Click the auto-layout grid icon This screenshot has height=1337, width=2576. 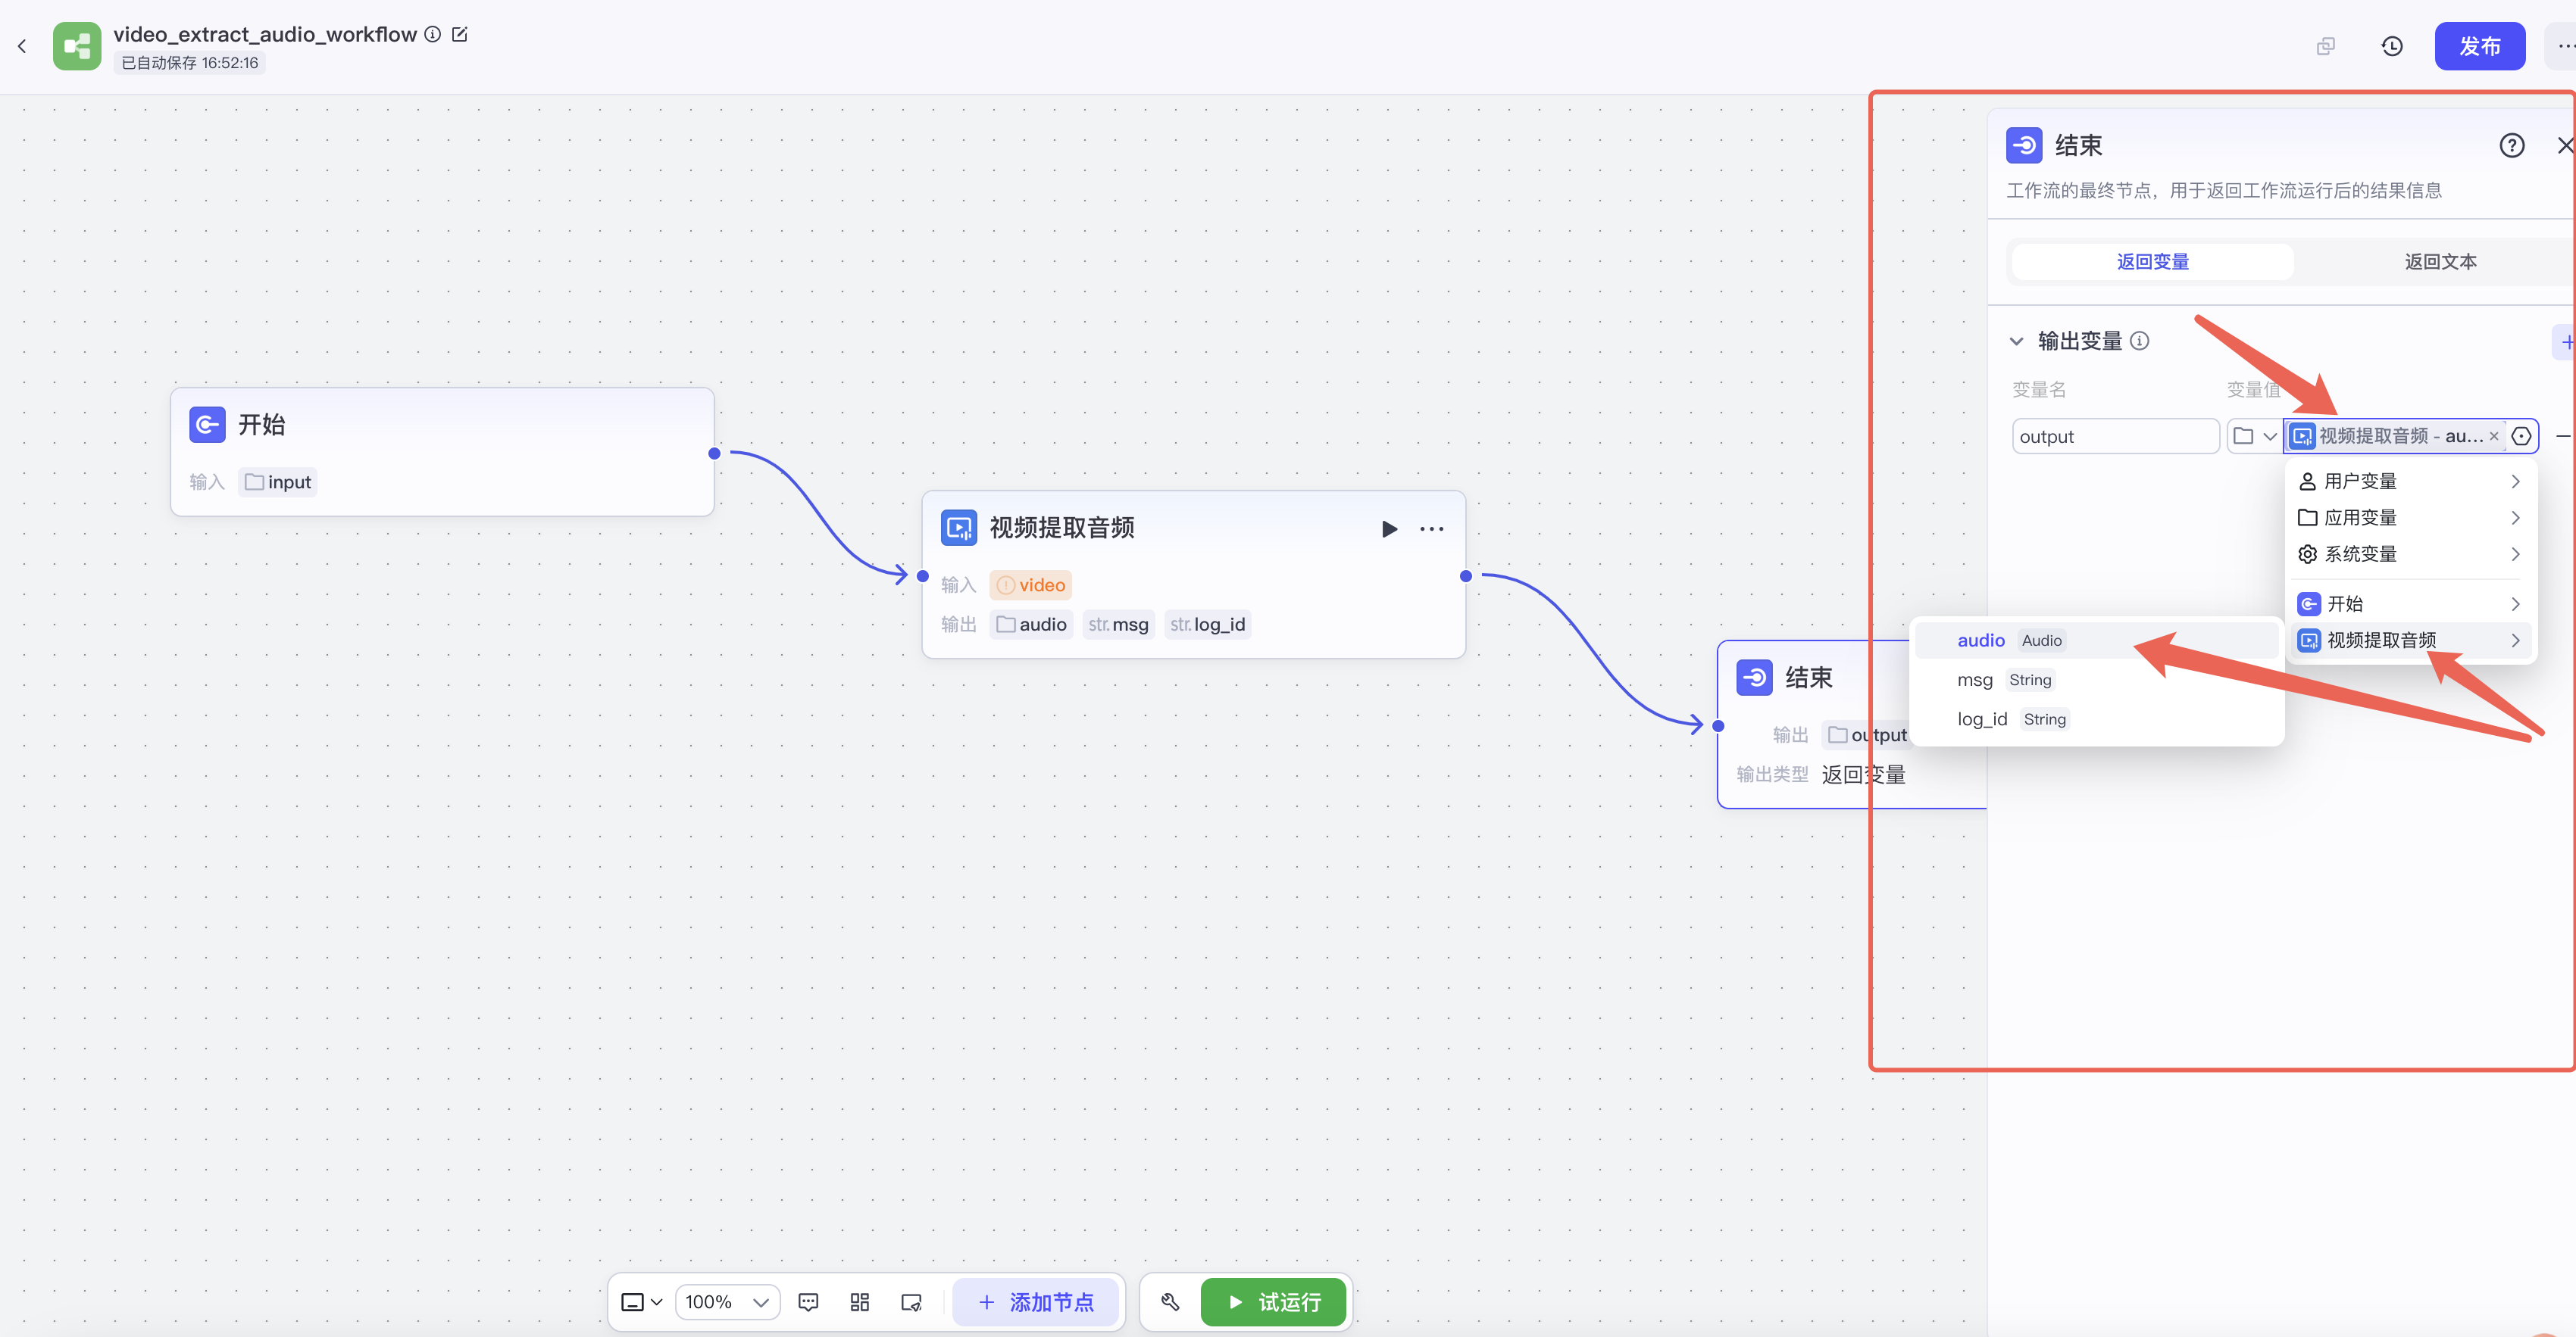point(859,1302)
